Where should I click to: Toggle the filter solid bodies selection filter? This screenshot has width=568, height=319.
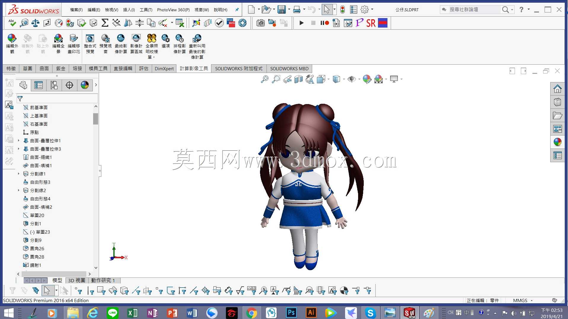125,291
